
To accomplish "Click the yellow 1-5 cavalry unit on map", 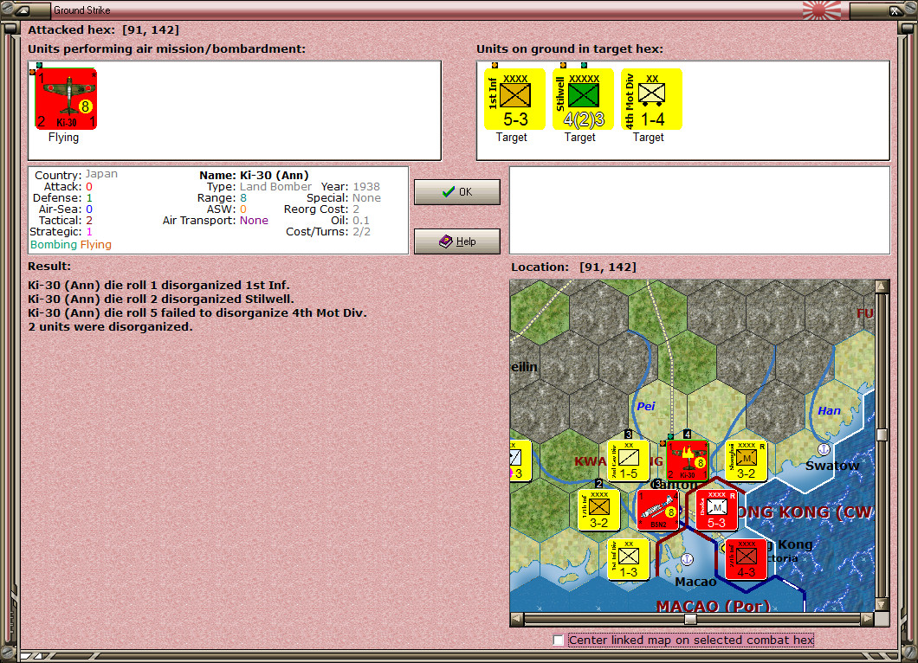I will [628, 460].
